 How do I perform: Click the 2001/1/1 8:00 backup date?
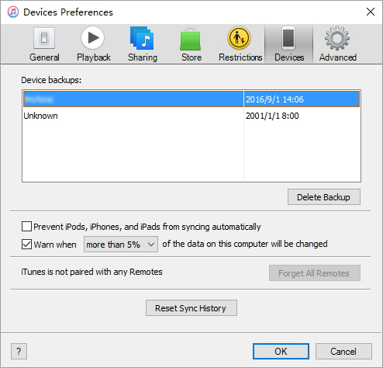point(272,116)
